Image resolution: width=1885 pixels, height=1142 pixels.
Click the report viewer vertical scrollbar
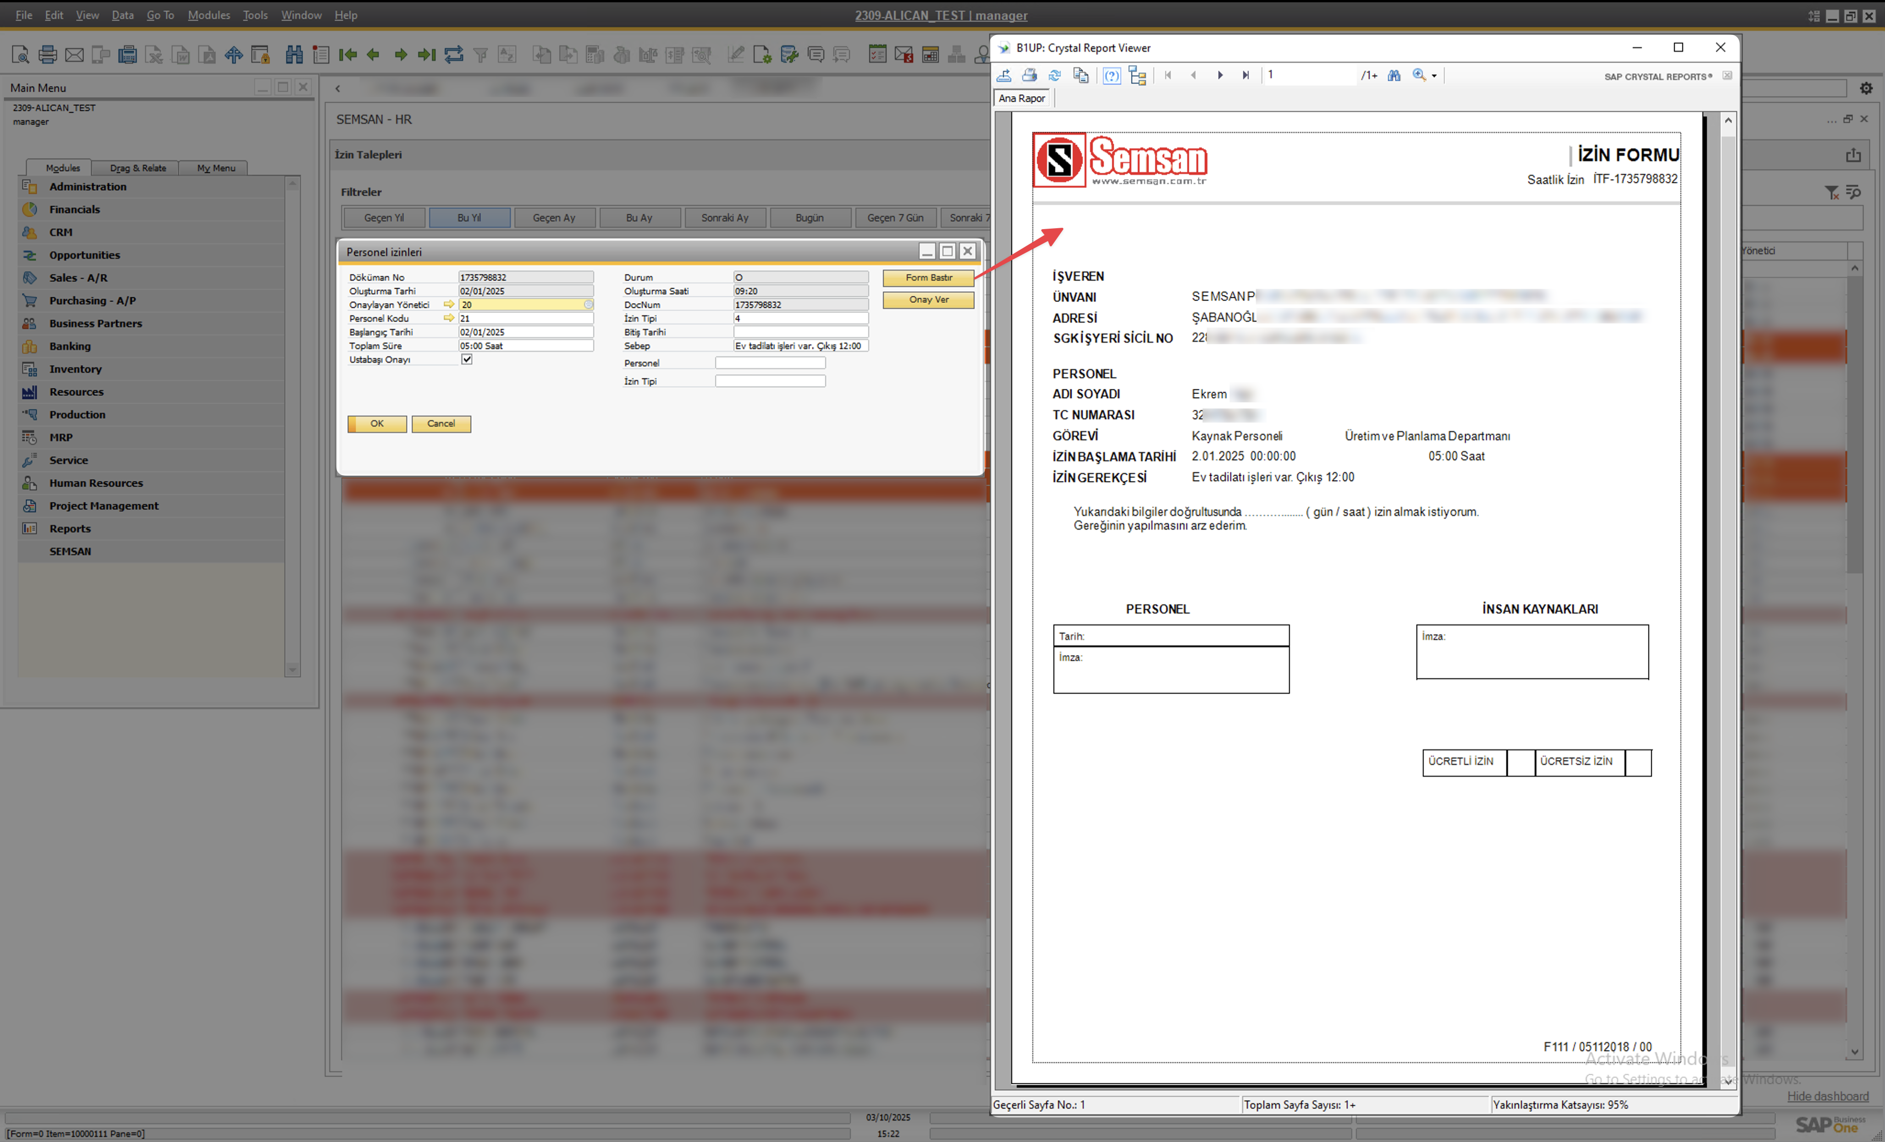point(1727,600)
